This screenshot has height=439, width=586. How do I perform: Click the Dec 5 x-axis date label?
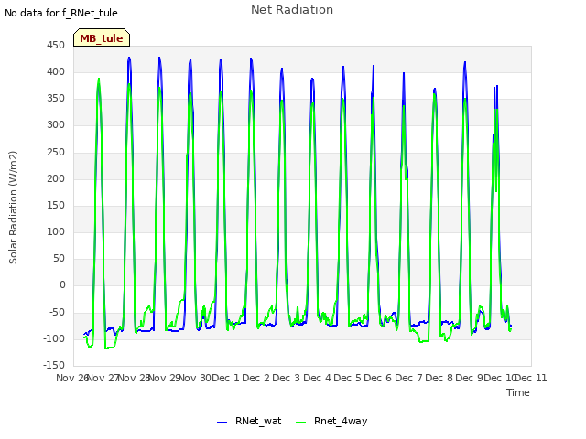[347, 378]
